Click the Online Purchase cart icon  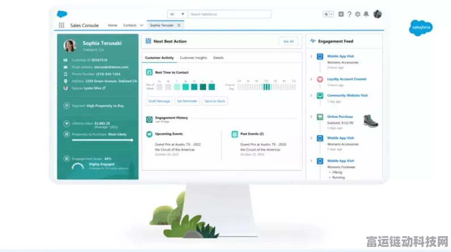pos(320,117)
